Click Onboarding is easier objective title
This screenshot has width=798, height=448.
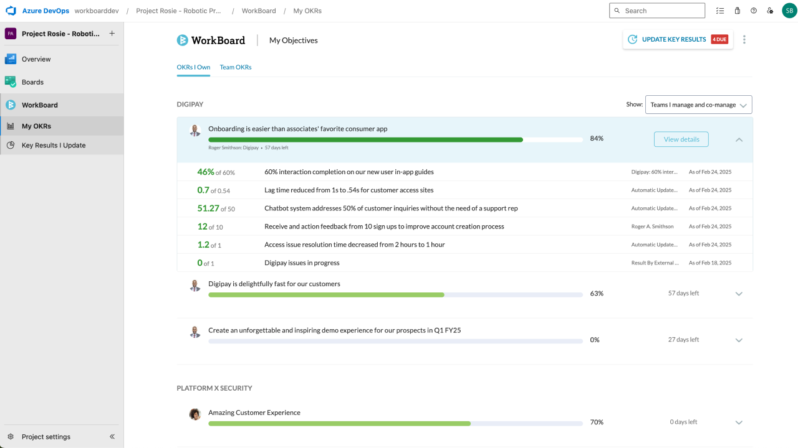click(x=298, y=129)
